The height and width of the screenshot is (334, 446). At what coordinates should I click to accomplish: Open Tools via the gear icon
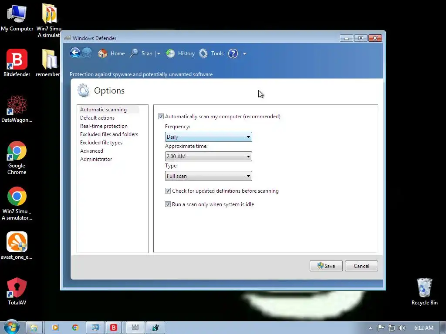pyautogui.click(x=203, y=53)
